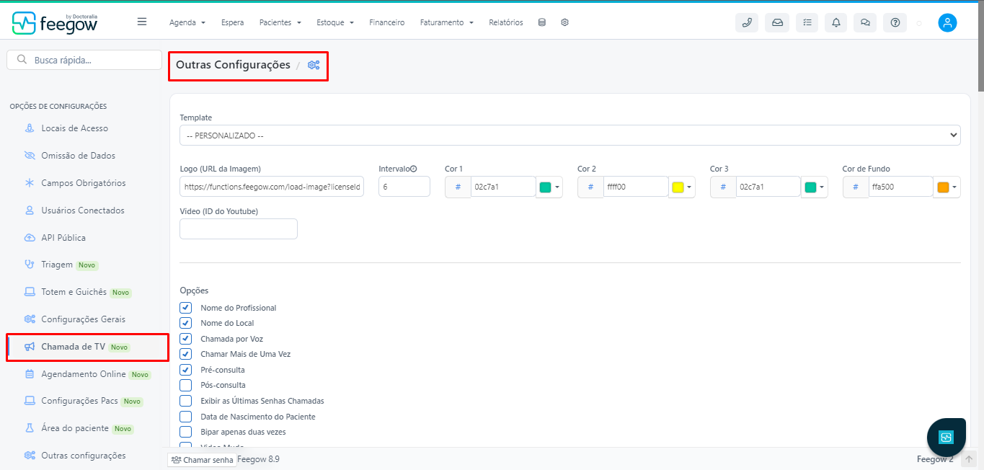Click the Logo URL input field
Screen dimensions: 984x470
[x=272, y=187]
